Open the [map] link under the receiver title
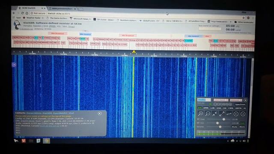Image resolution: width=274 pixels, height=154 pixels. (71, 27)
